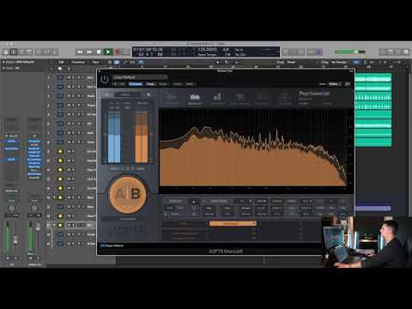Open the Drag No Overlap dropdown

pyautogui.click(x=340, y=62)
